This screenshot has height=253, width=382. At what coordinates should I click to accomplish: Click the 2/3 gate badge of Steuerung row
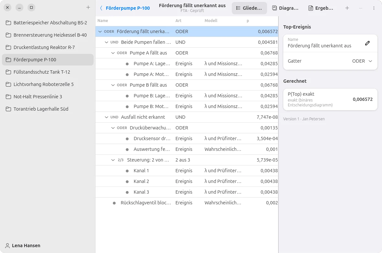(121, 160)
